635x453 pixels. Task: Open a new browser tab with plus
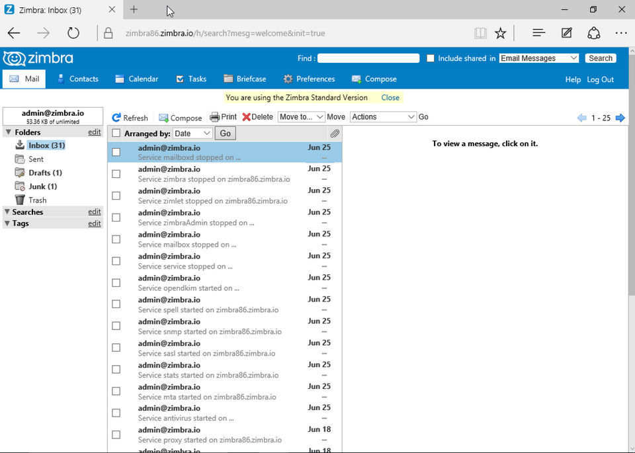point(134,10)
